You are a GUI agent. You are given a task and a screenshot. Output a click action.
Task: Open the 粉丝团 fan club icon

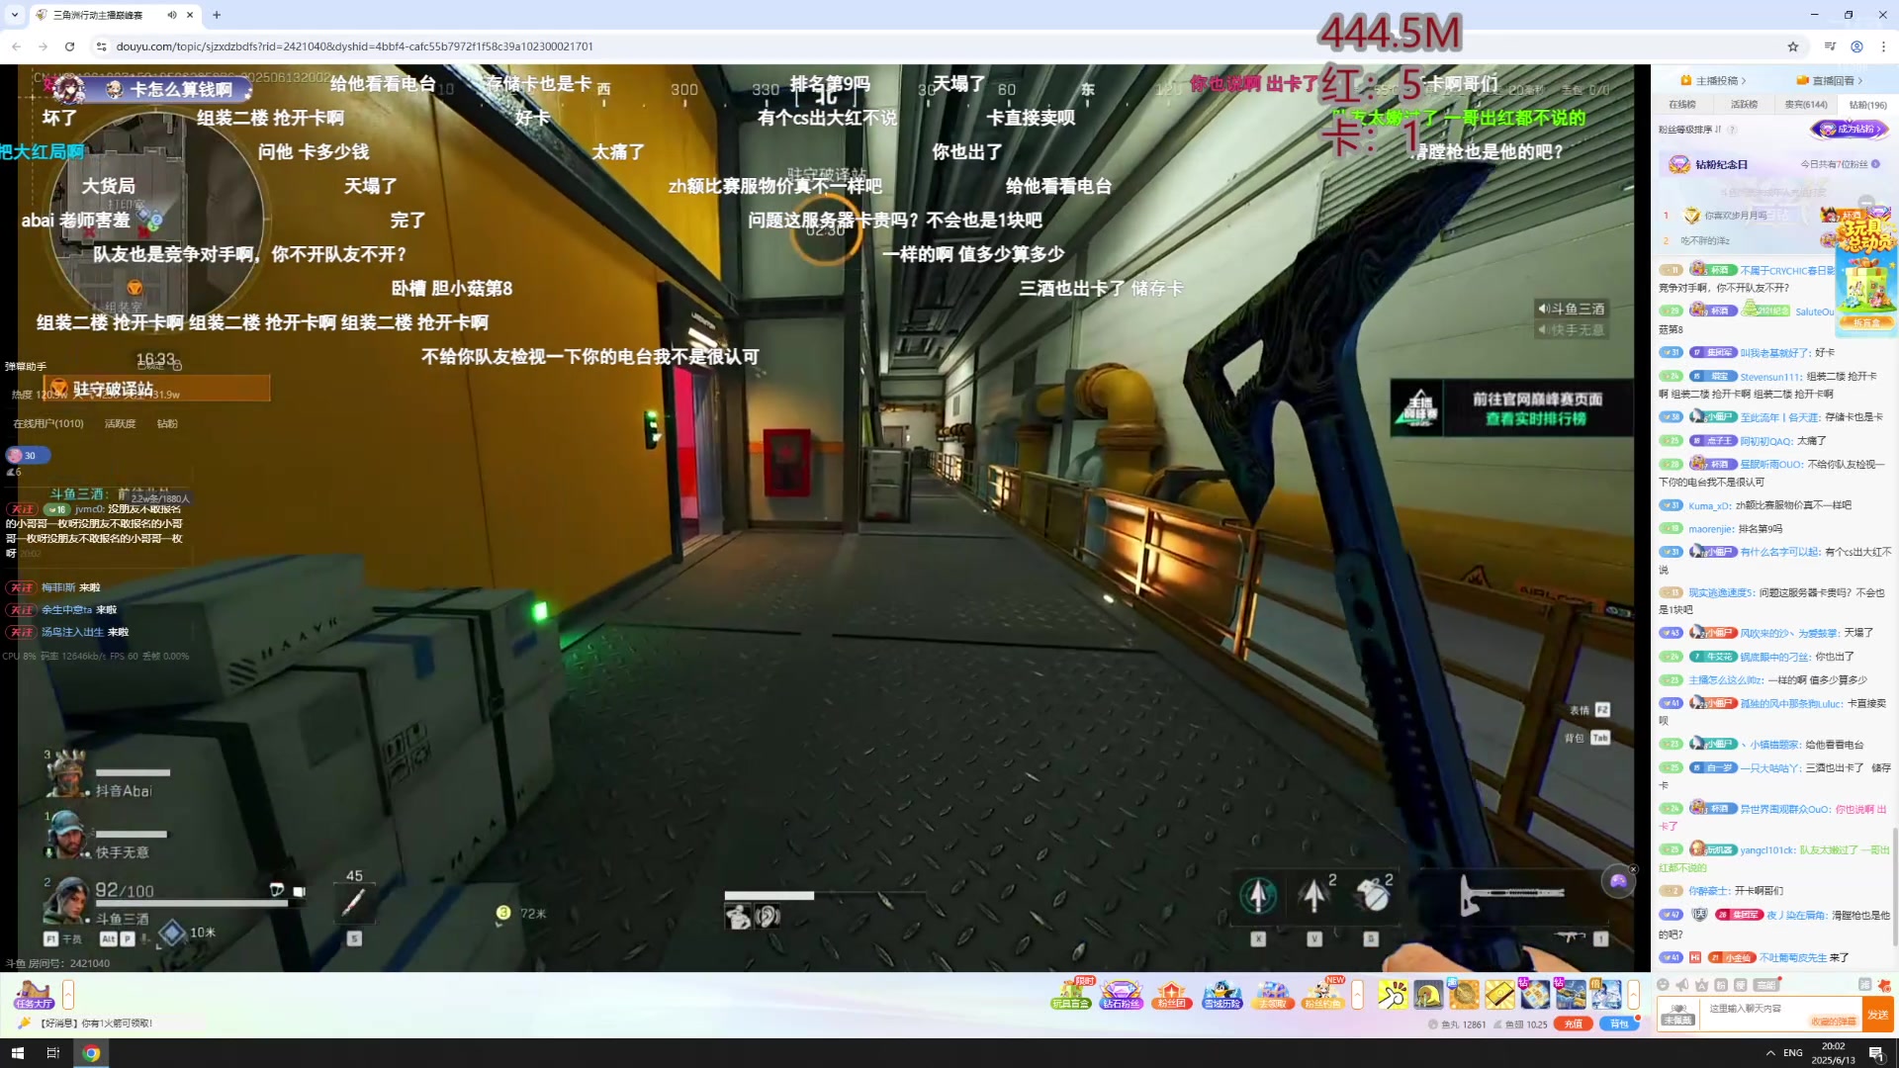click(x=1171, y=993)
